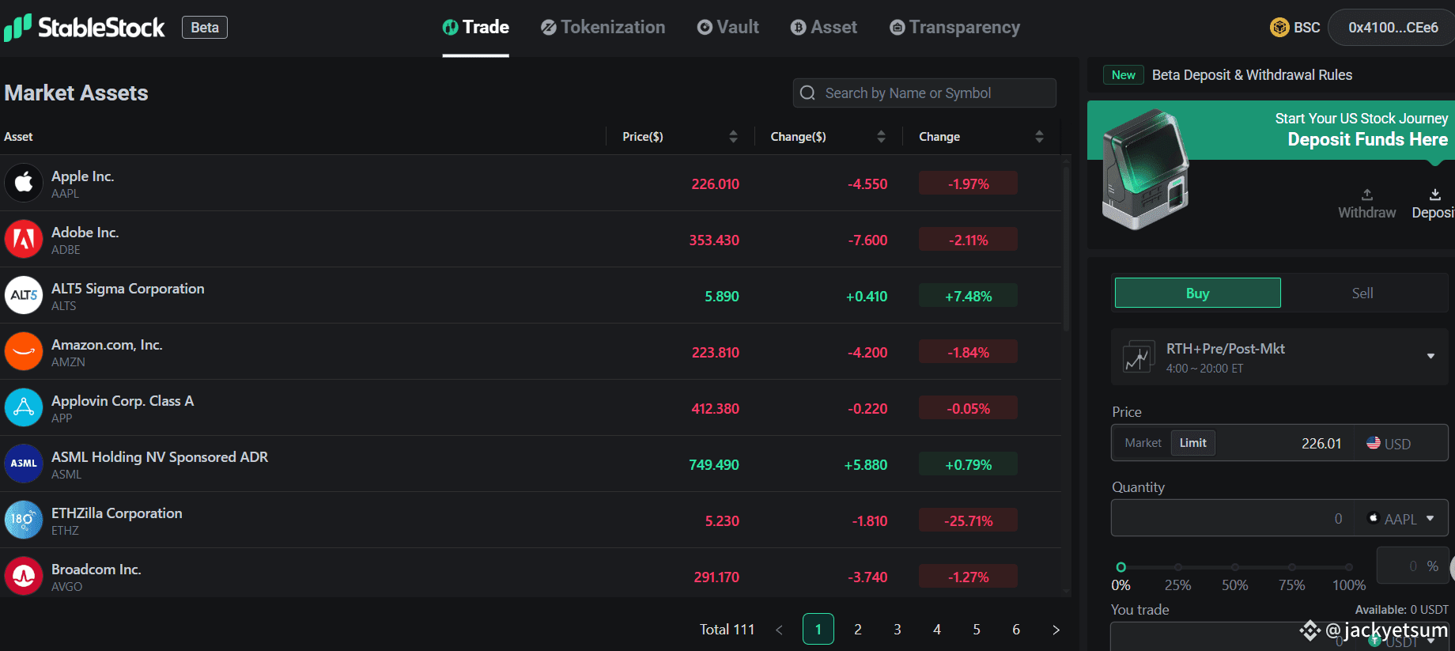Open the Vault tab

point(728,28)
